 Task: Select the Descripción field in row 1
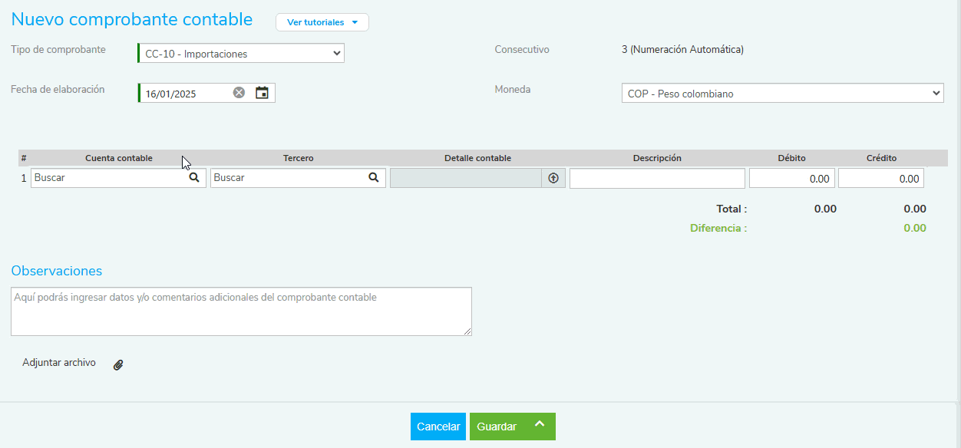pos(657,179)
